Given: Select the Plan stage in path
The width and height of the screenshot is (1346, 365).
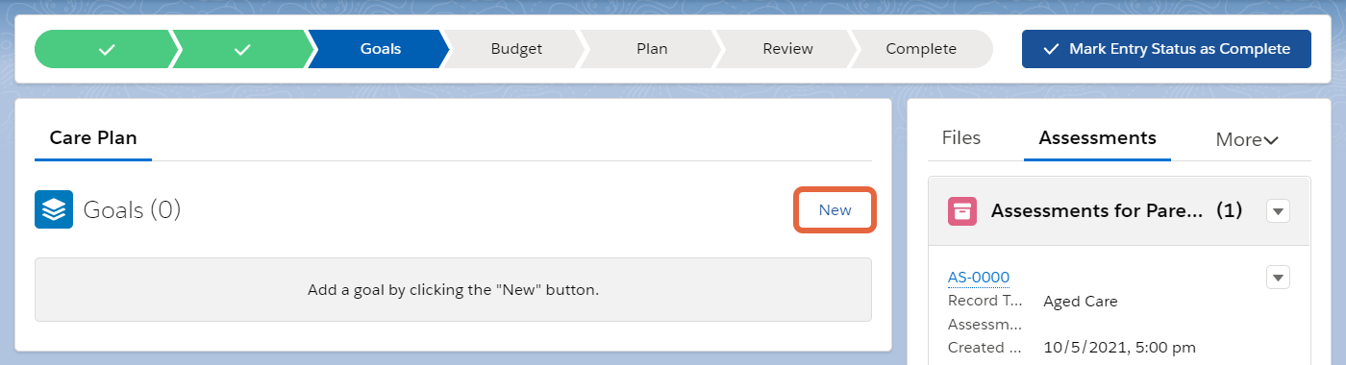Looking at the screenshot, I should (652, 49).
